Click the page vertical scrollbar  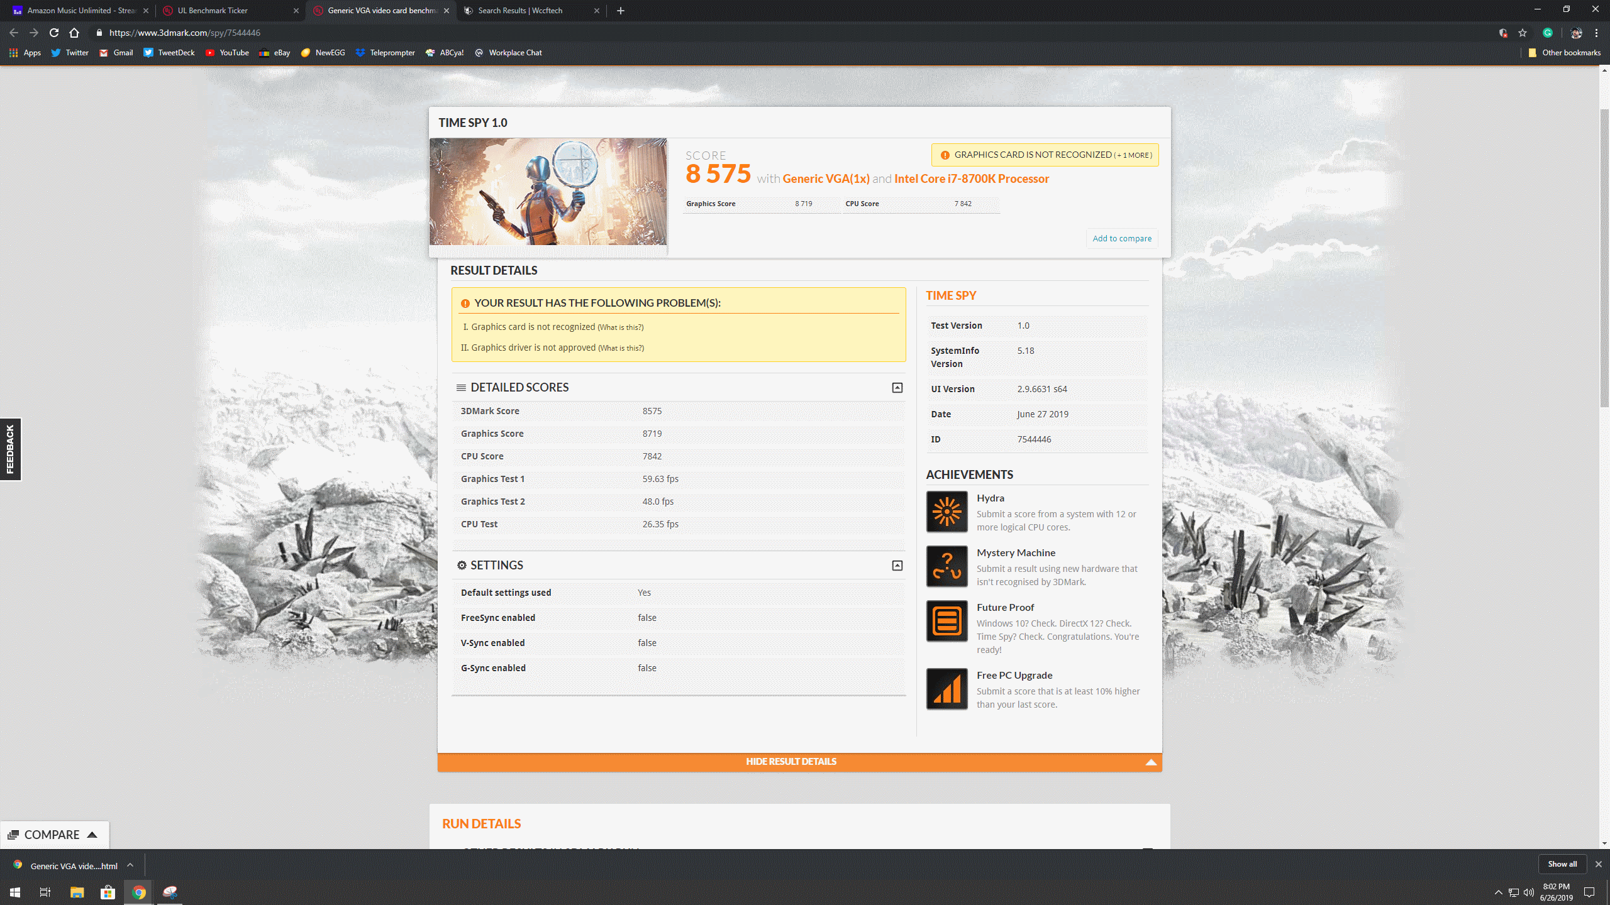1604,258
